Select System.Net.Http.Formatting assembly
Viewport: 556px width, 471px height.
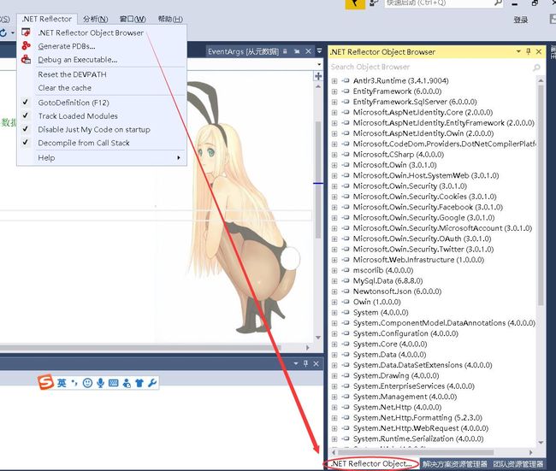click(417, 418)
